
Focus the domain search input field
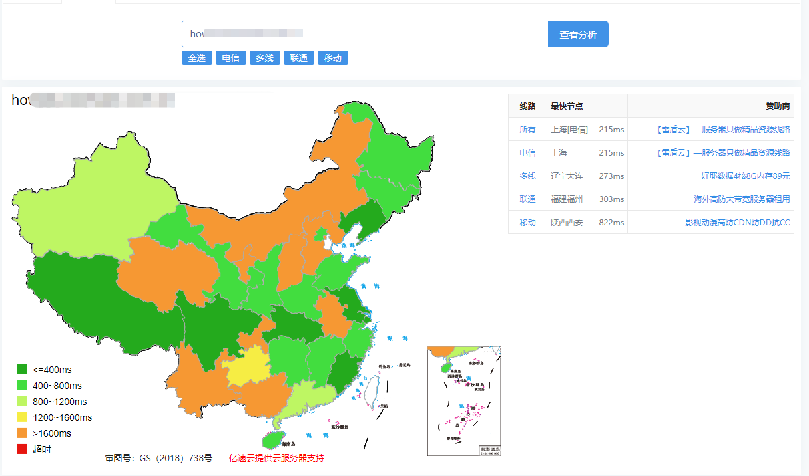364,34
